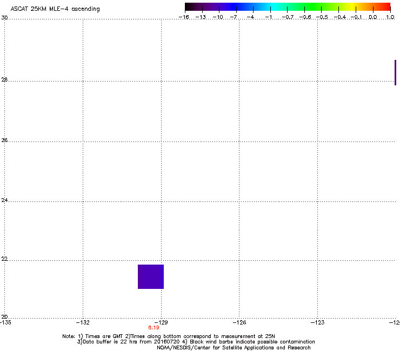This screenshot has width=400, height=351.
Task: Click the colorbar label "-0.4"
Action: 340,17
